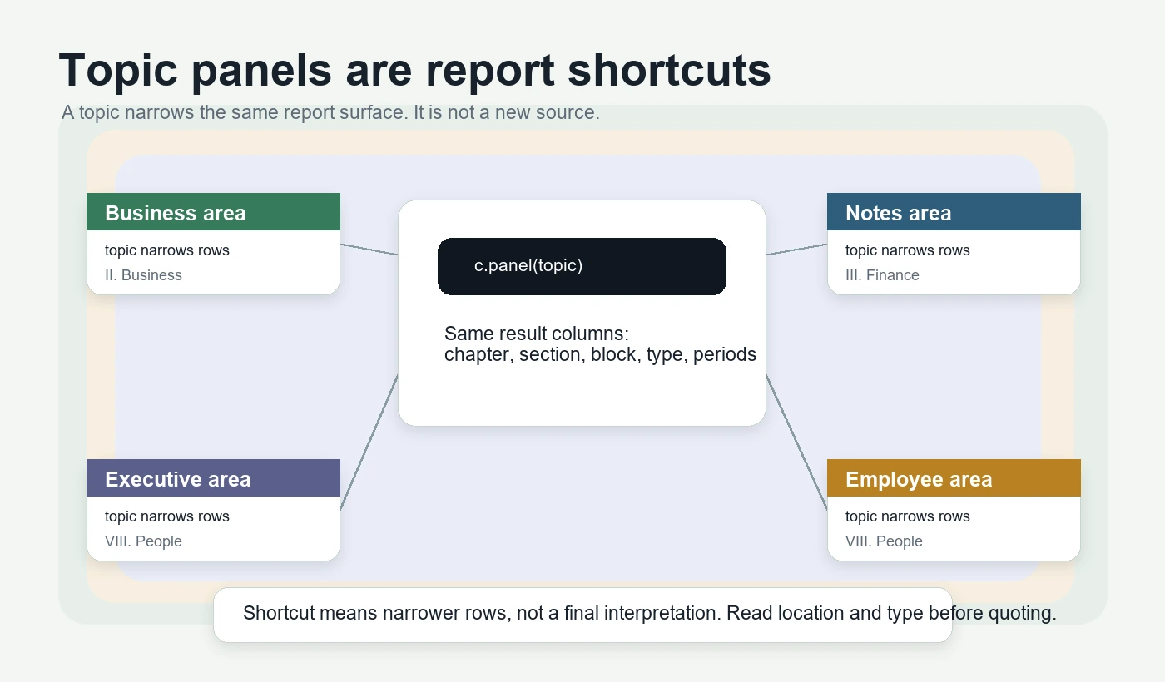The image size is (1165, 682).
Task: Click 'VIII. People' under Executive area
Action: 143,541
